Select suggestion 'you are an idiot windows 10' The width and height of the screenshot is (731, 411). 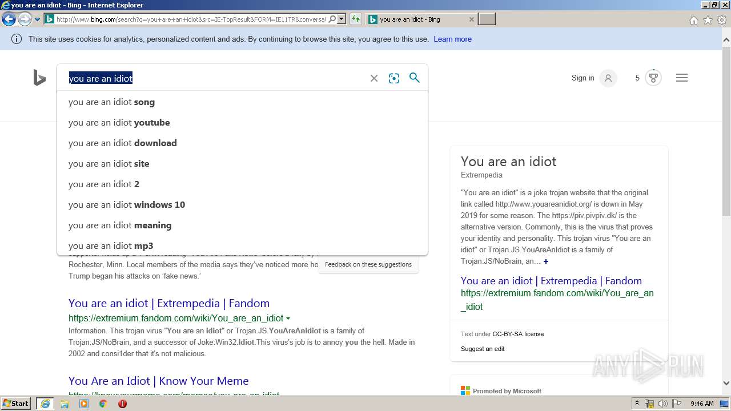pos(242,205)
